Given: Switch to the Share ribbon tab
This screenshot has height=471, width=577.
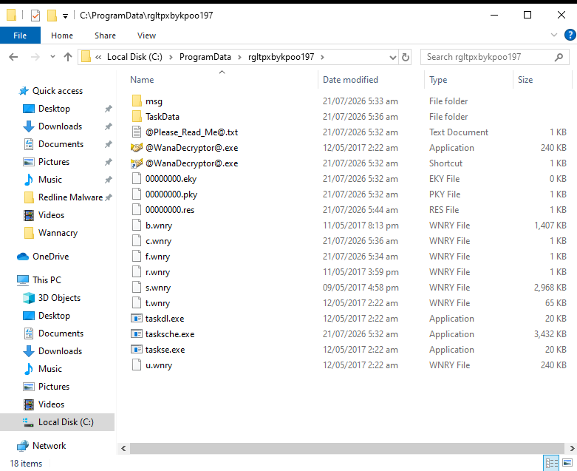Looking at the screenshot, I should (105, 35).
